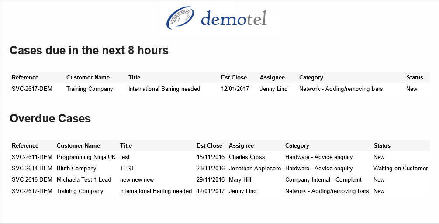This screenshot has height=224, width=439.
Task: Click Status header in the Overdue Cases table
Action: pos(382,145)
